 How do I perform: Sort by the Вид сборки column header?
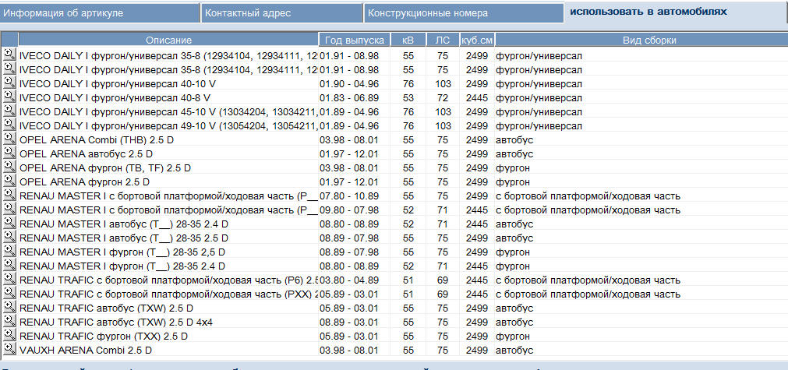(x=648, y=40)
